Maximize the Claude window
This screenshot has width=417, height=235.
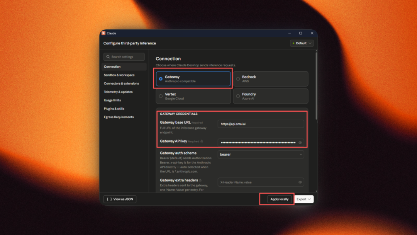300,33
